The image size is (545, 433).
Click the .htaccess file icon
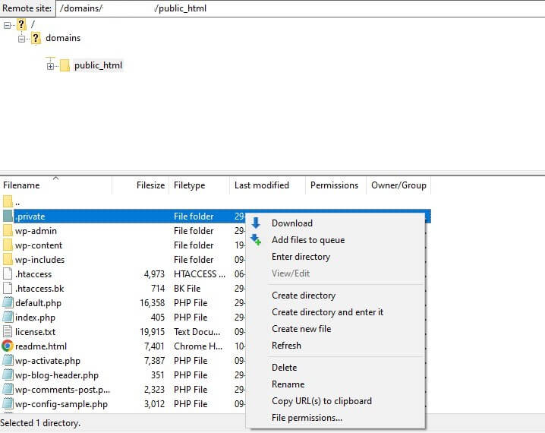click(8, 274)
